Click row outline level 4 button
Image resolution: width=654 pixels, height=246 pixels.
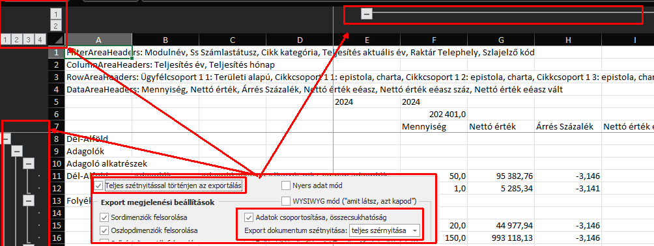click(x=40, y=40)
